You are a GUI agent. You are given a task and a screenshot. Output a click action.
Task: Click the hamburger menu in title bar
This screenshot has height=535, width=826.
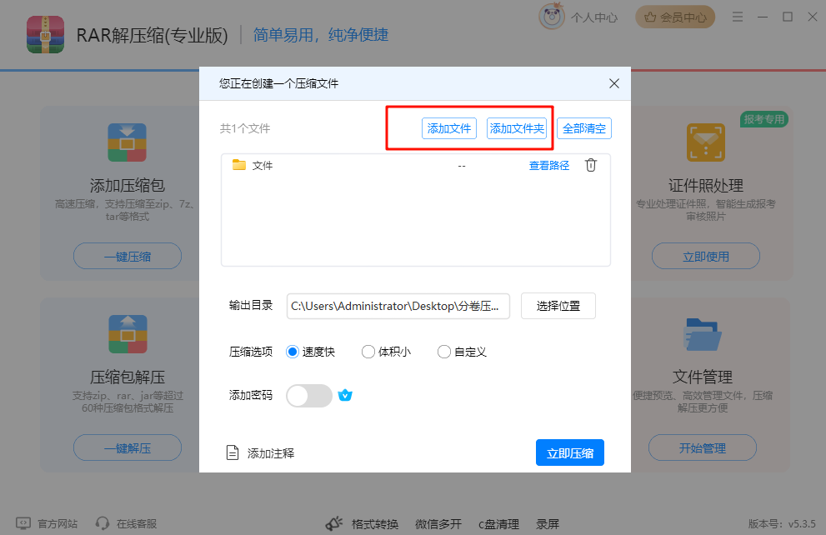click(737, 16)
